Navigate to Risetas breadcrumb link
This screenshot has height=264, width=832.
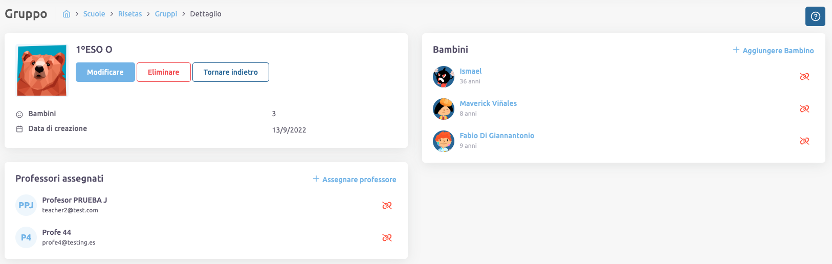click(130, 14)
